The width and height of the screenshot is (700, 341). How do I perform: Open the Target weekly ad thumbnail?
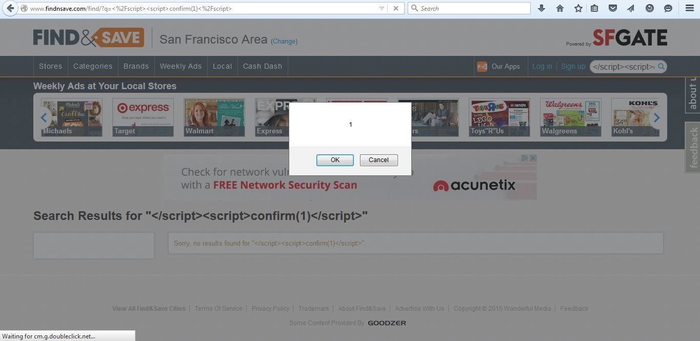[x=143, y=117]
